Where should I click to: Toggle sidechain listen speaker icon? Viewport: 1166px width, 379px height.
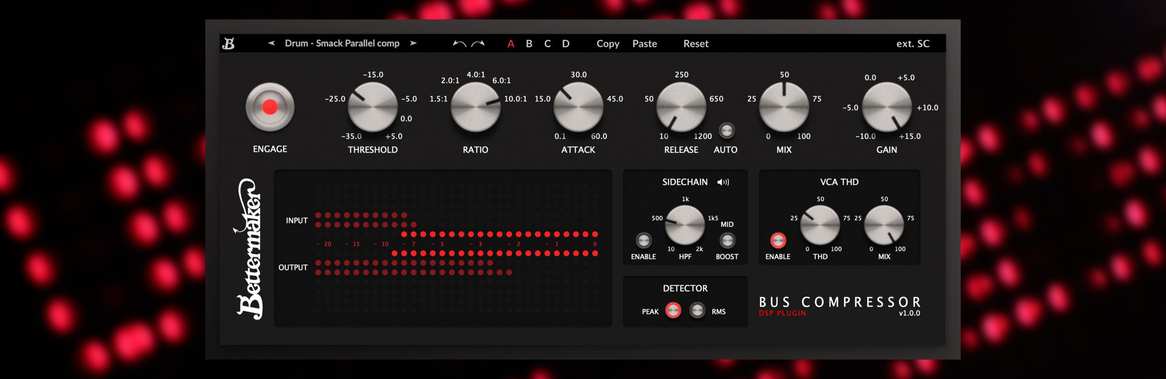pos(723,182)
